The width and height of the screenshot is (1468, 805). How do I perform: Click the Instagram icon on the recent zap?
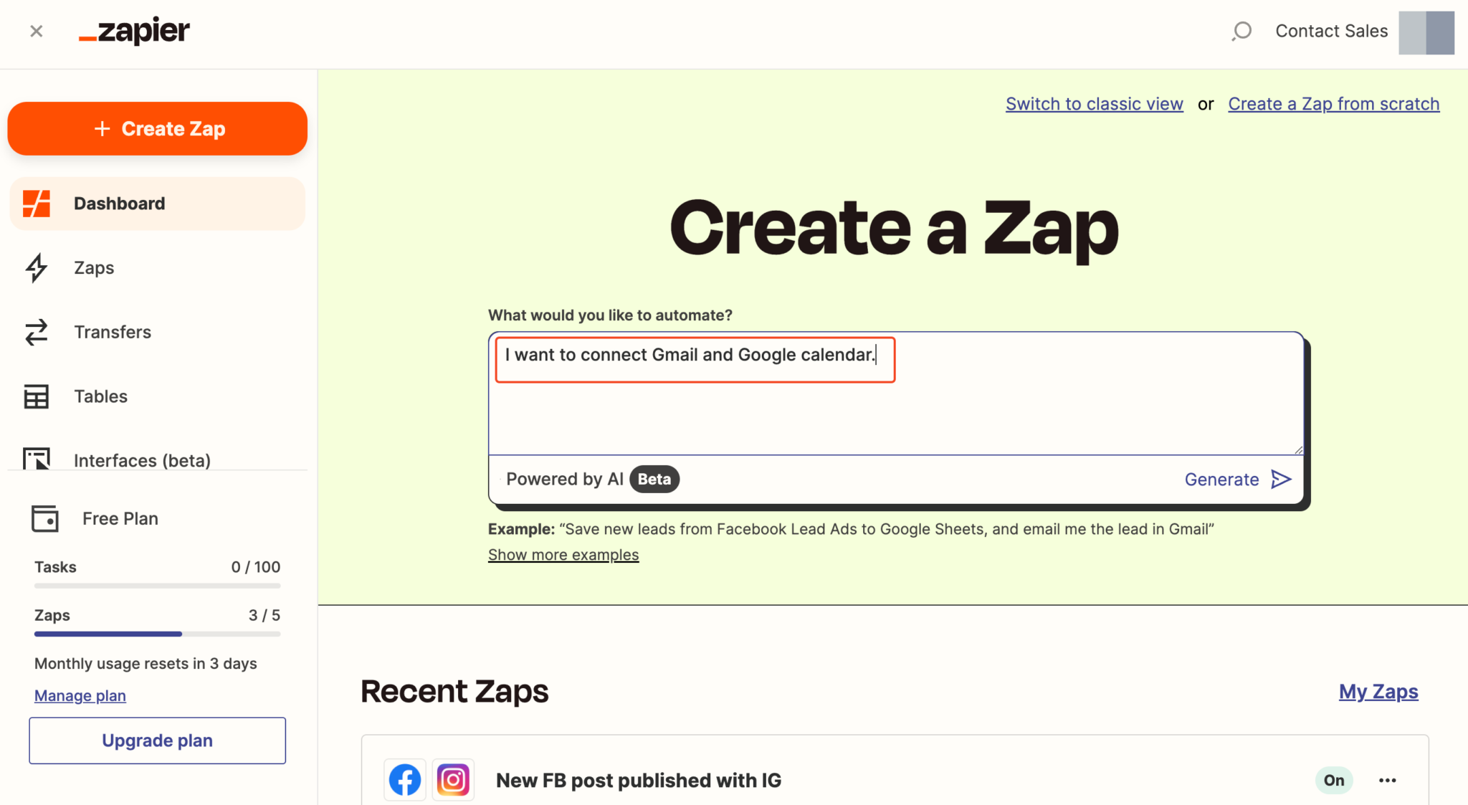pos(453,779)
